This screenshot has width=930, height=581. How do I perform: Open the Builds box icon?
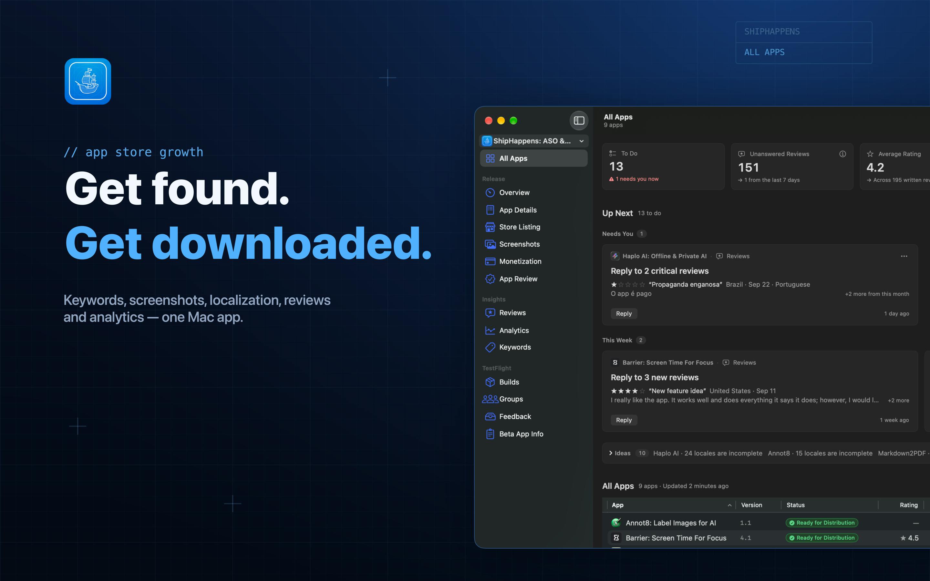(x=490, y=382)
